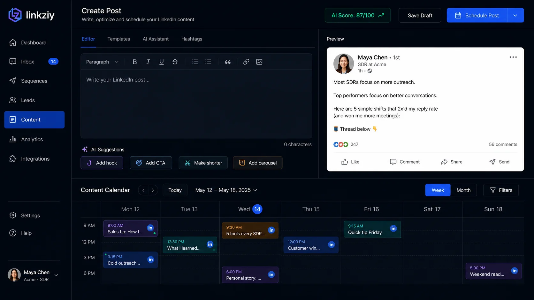Insert a link with the link icon
The image size is (534, 300).
[x=246, y=62]
